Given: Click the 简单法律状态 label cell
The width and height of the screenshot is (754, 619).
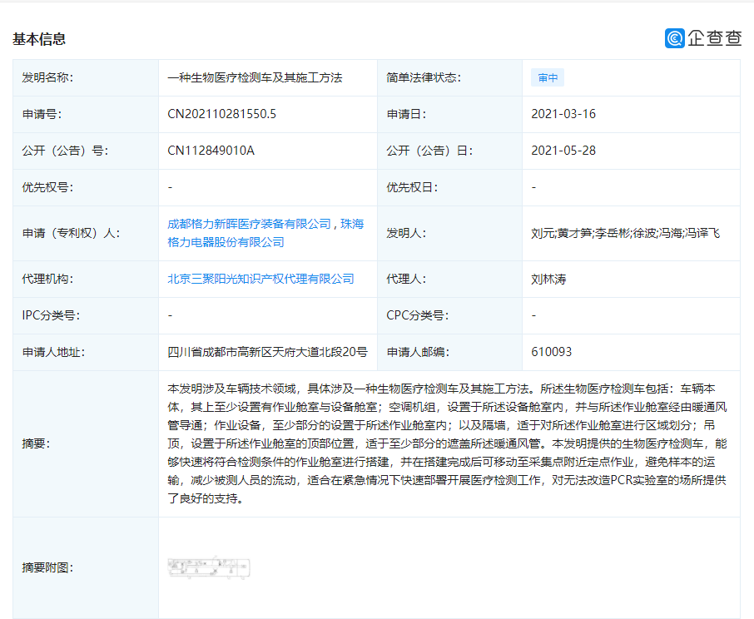Looking at the screenshot, I should pos(449,78).
